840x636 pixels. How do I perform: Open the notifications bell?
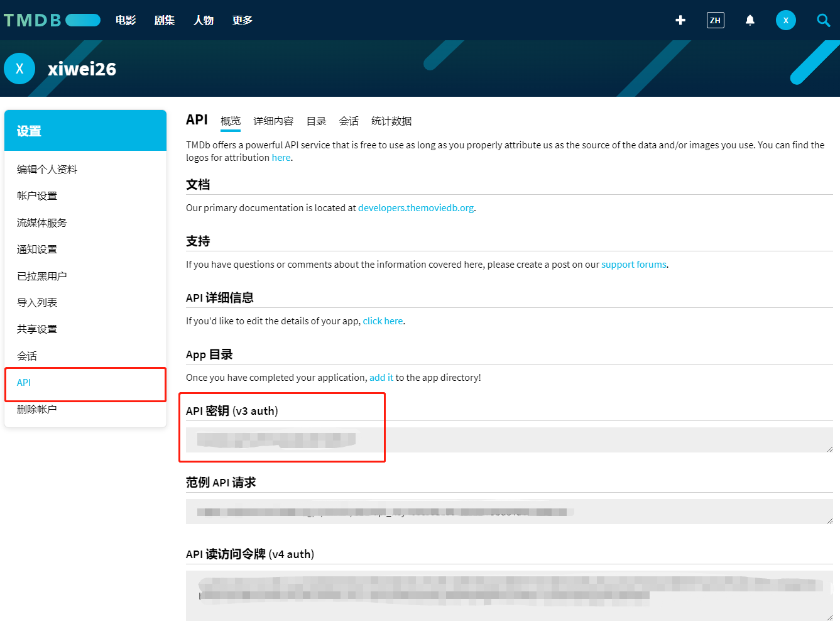[x=750, y=20]
